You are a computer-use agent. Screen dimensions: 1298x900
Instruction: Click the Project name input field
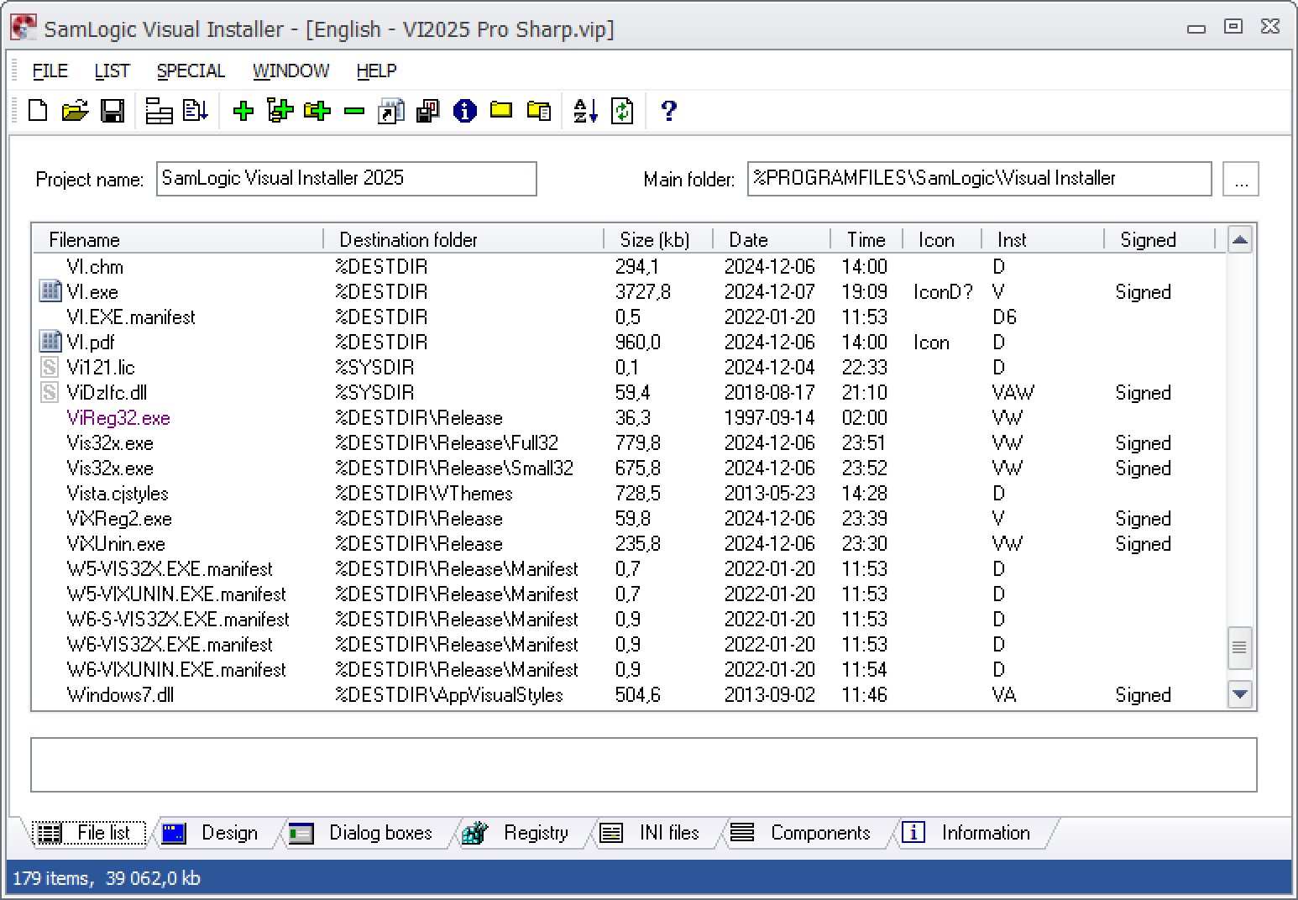point(347,179)
